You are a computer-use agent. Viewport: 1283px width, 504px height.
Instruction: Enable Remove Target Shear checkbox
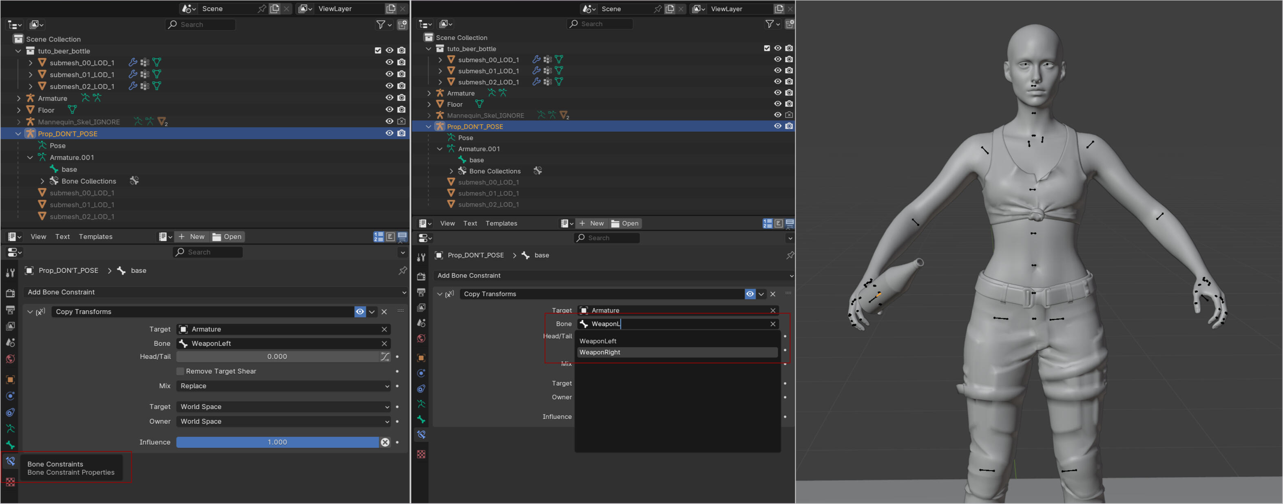click(x=180, y=371)
